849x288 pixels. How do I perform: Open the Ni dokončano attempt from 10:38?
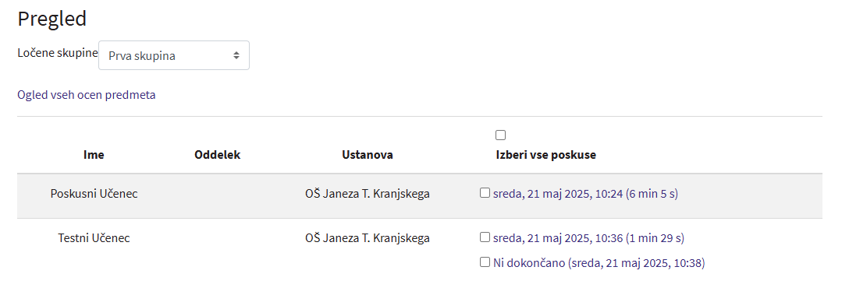(x=599, y=263)
